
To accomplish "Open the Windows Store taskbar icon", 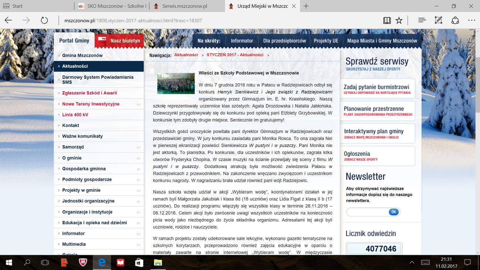I will pyautogui.click(x=139, y=263).
